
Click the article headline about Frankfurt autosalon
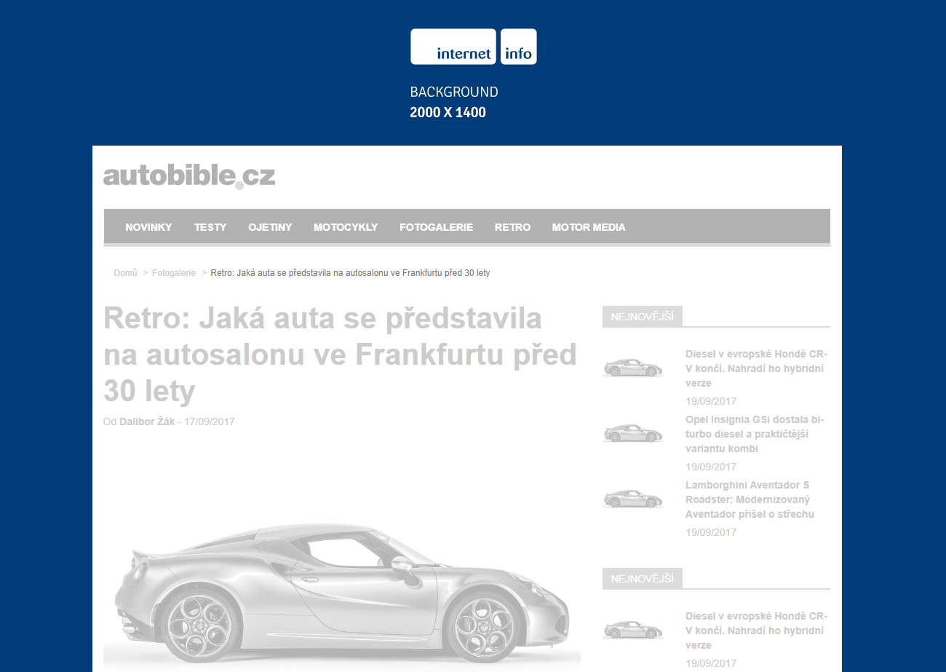click(340, 355)
